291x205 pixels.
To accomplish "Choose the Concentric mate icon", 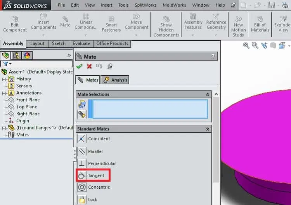I will 81,187.
